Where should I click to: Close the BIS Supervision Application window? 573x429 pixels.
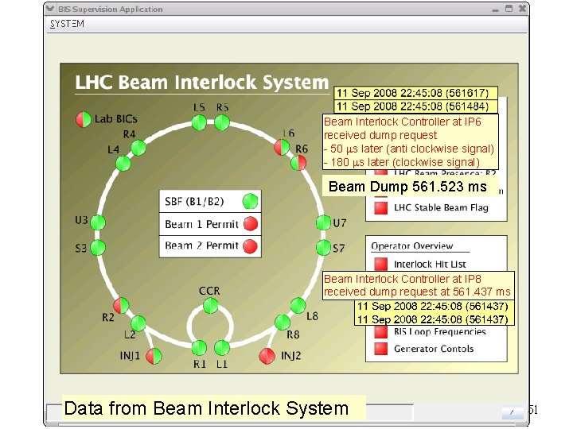(x=523, y=9)
